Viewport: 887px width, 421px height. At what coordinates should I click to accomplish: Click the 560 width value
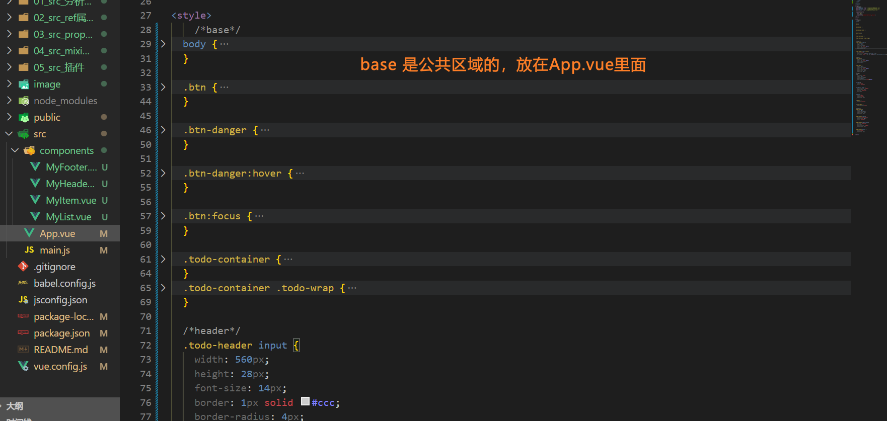(244, 359)
